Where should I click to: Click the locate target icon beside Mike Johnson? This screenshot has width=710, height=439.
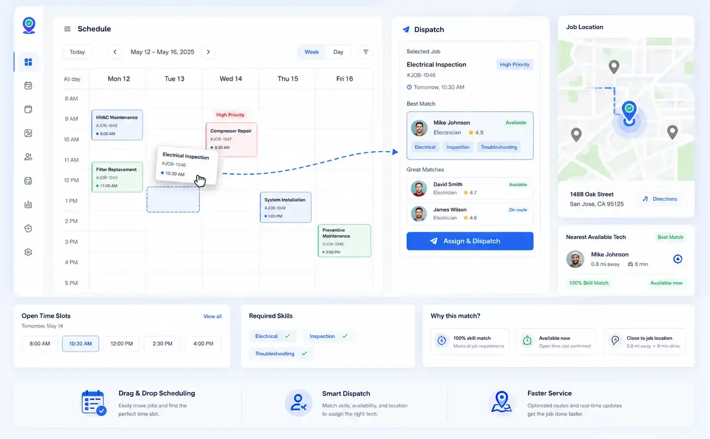coord(678,259)
